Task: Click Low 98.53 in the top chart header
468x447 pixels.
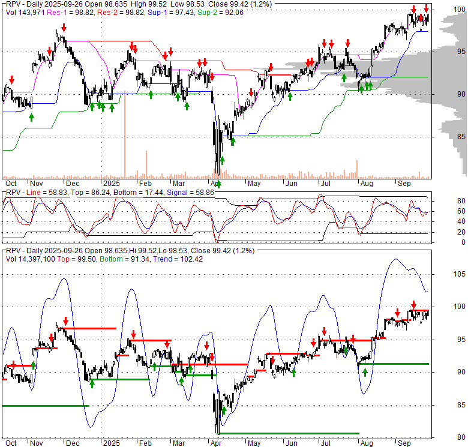Action: pos(187,4)
